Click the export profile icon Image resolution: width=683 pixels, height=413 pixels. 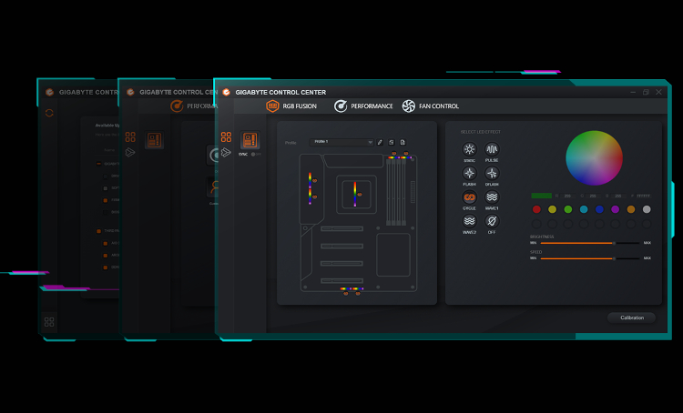[x=403, y=142]
